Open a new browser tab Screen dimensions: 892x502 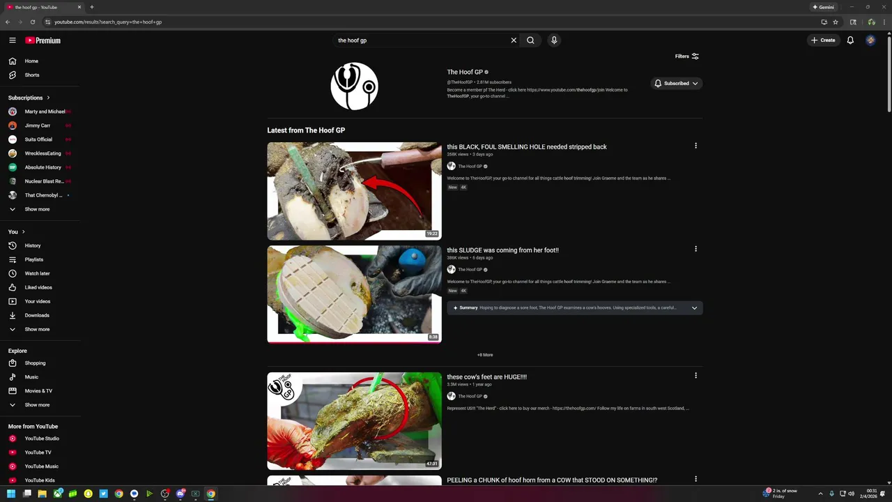click(91, 7)
